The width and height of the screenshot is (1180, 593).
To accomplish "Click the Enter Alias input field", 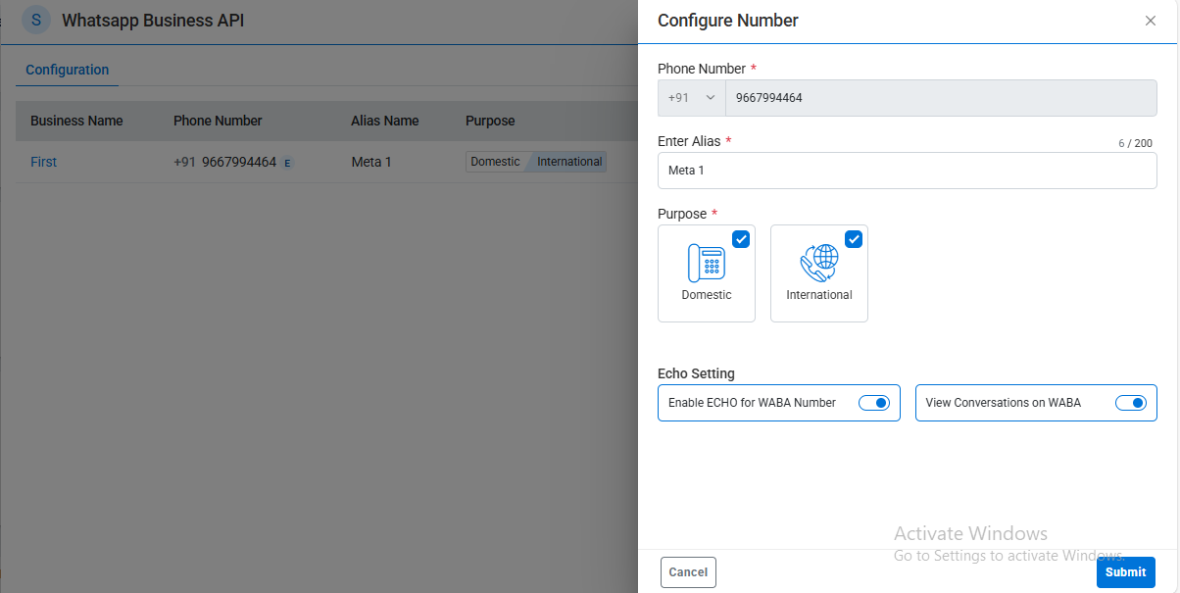I will coord(907,171).
